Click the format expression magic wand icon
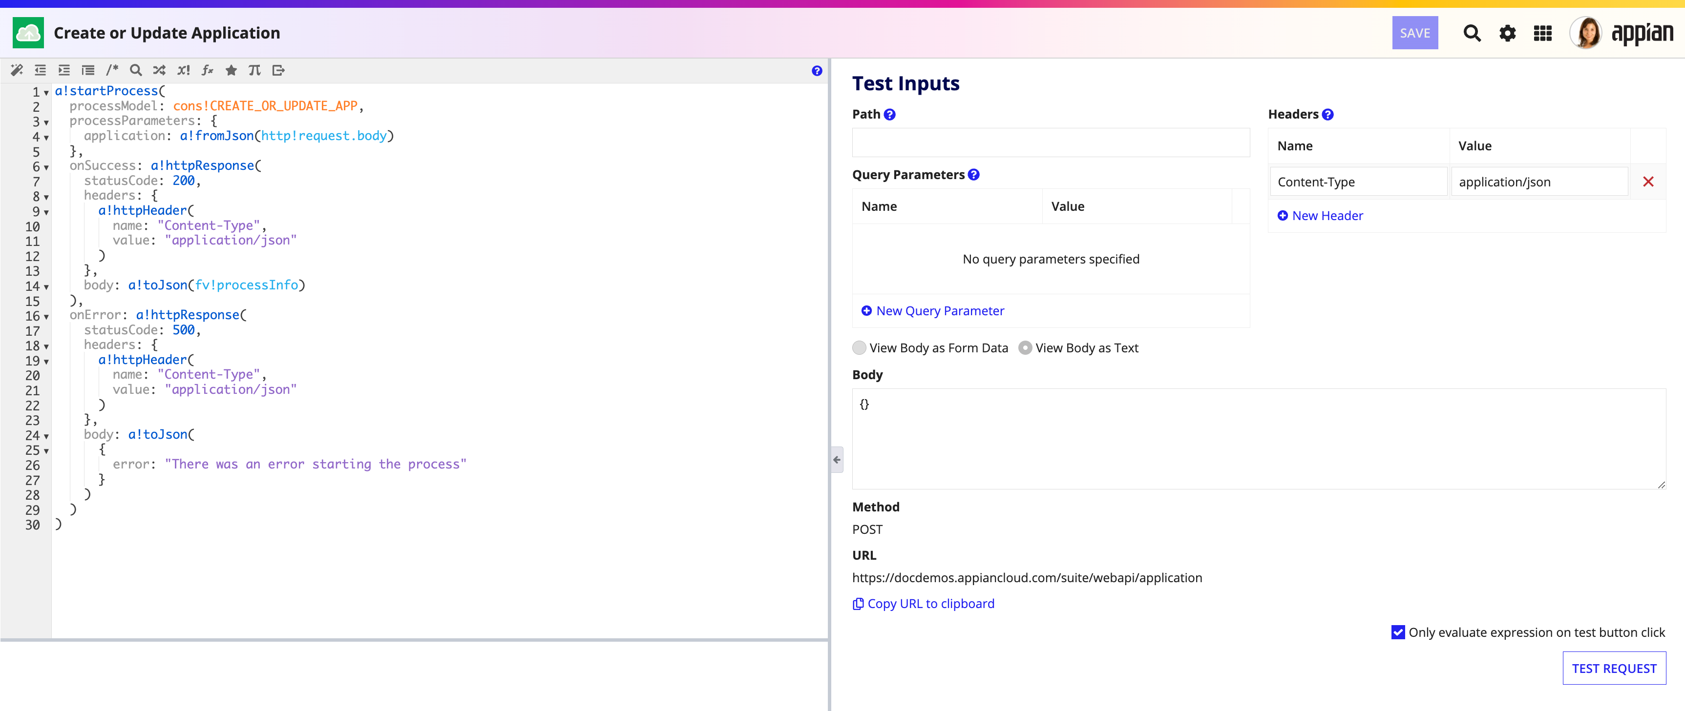1685x711 pixels. [17, 70]
